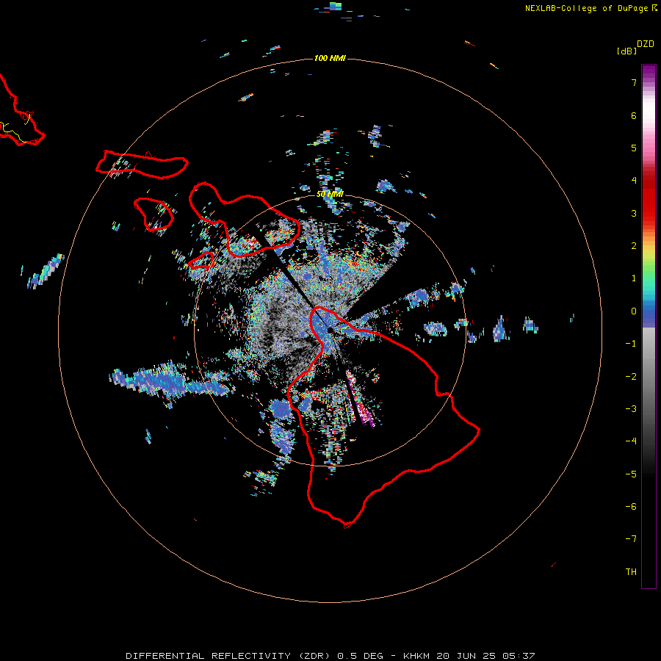
Task: Click the 5 value on the color scale
Action: pyautogui.click(x=634, y=148)
